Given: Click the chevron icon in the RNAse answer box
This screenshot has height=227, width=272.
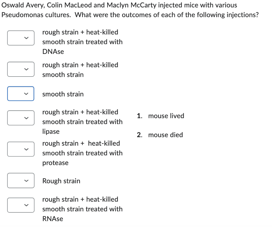Looking at the screenshot, I should (x=26, y=205).
